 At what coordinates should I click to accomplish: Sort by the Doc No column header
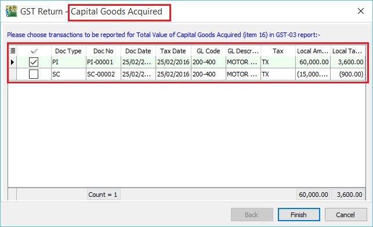tap(103, 51)
